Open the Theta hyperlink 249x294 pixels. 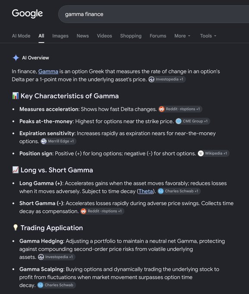[146, 191]
